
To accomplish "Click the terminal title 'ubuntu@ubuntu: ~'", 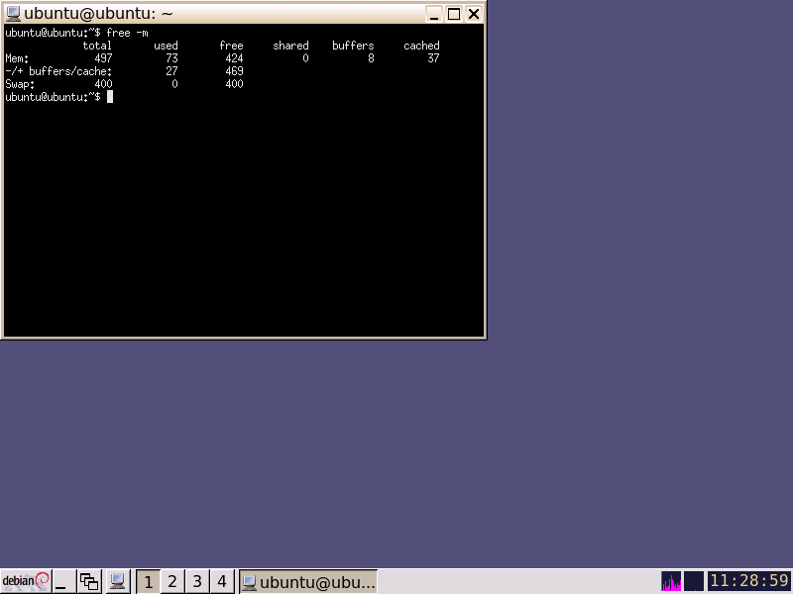I will tap(98, 14).
